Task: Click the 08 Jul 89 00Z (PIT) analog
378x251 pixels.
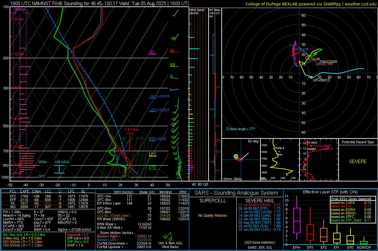Action: click(x=259, y=208)
